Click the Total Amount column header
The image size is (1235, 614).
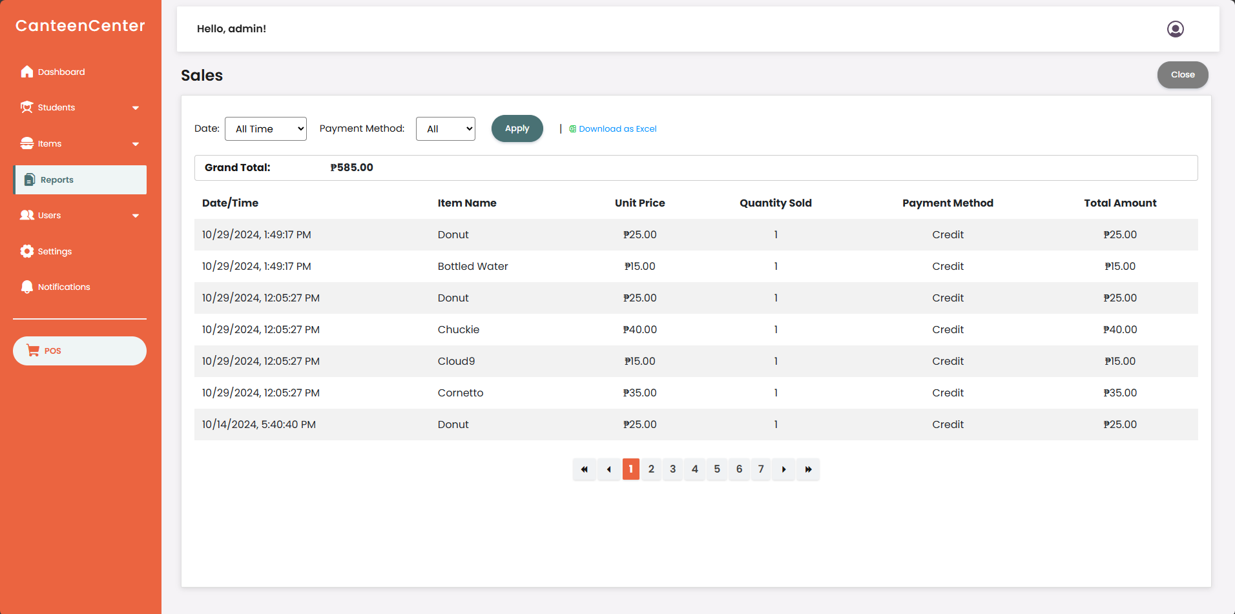[1120, 203]
